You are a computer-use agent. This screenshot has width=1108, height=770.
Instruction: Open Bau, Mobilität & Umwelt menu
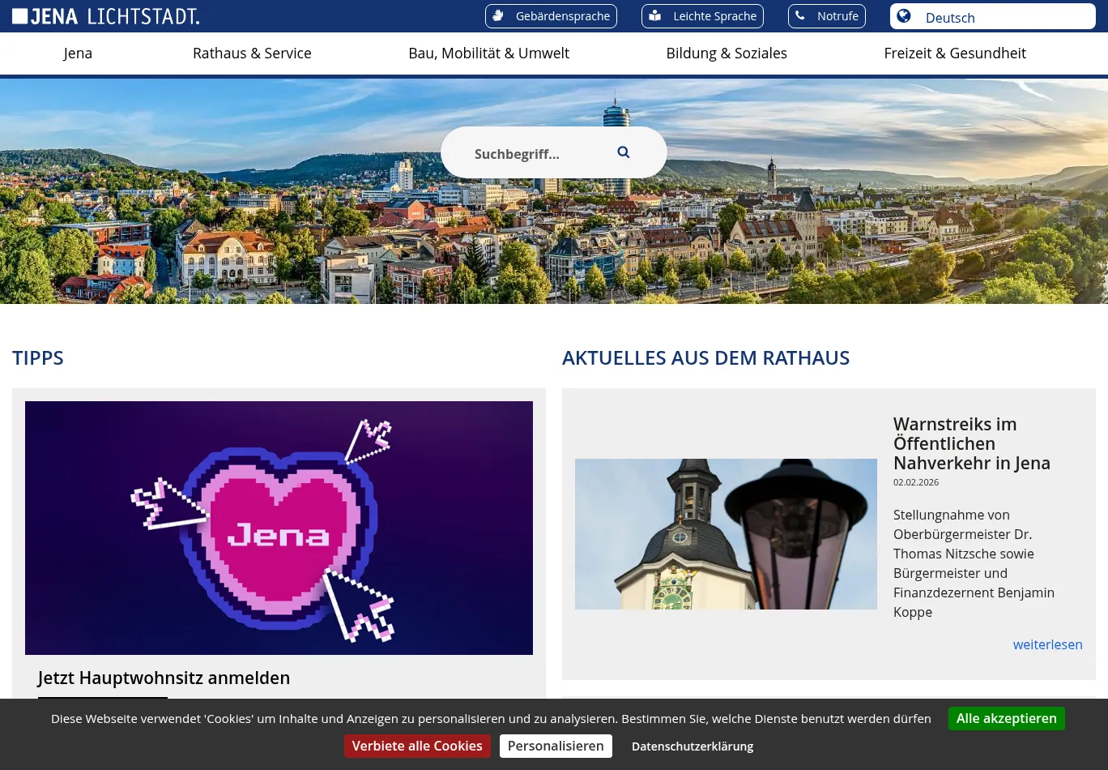coord(488,53)
